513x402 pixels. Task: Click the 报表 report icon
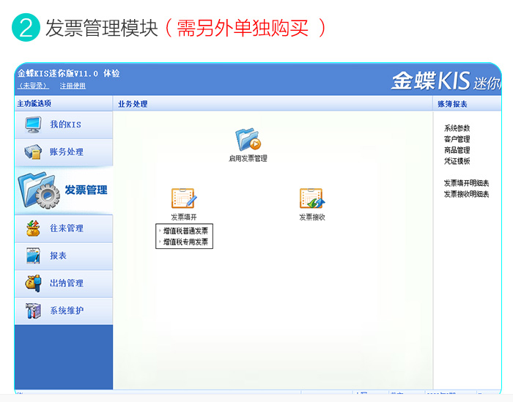pos(33,256)
